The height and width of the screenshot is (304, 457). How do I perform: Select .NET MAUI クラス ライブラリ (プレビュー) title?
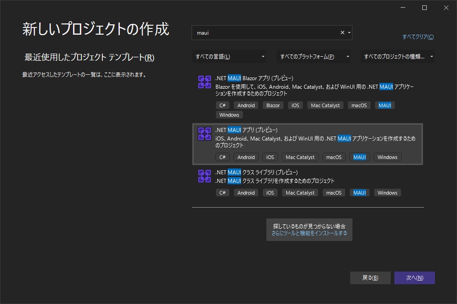[x=256, y=172]
